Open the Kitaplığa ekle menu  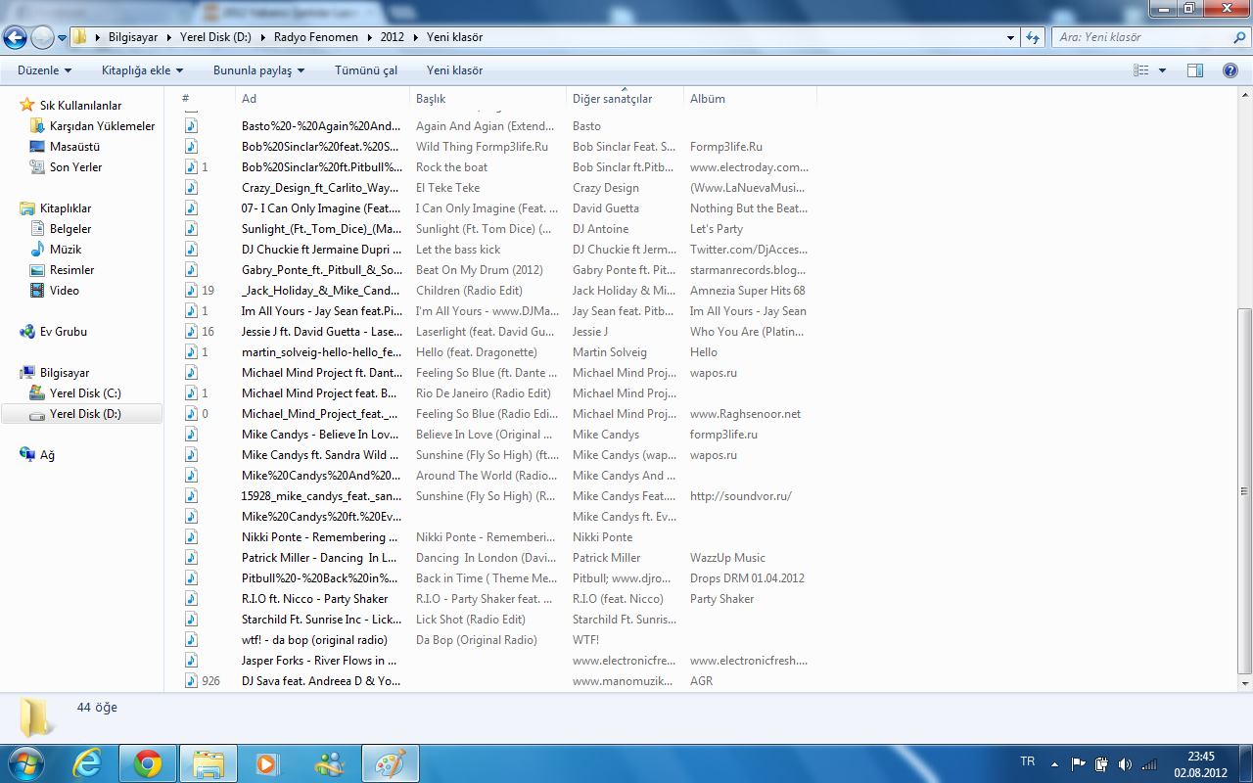[x=143, y=70]
